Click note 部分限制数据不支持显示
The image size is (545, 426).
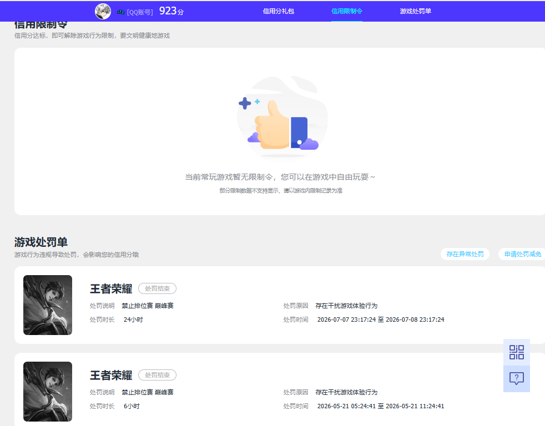coord(281,190)
